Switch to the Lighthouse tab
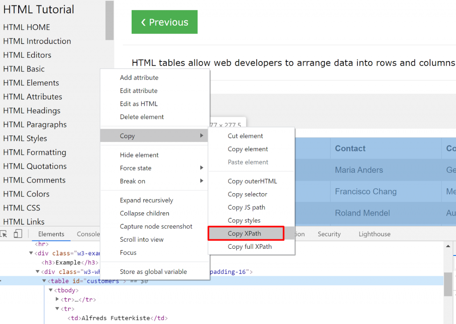Screen dimensions: 456x324 [x=374, y=233]
